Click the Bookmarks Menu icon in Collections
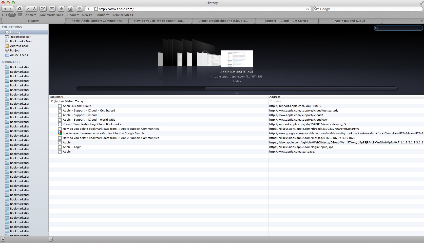 (x=7, y=41)
